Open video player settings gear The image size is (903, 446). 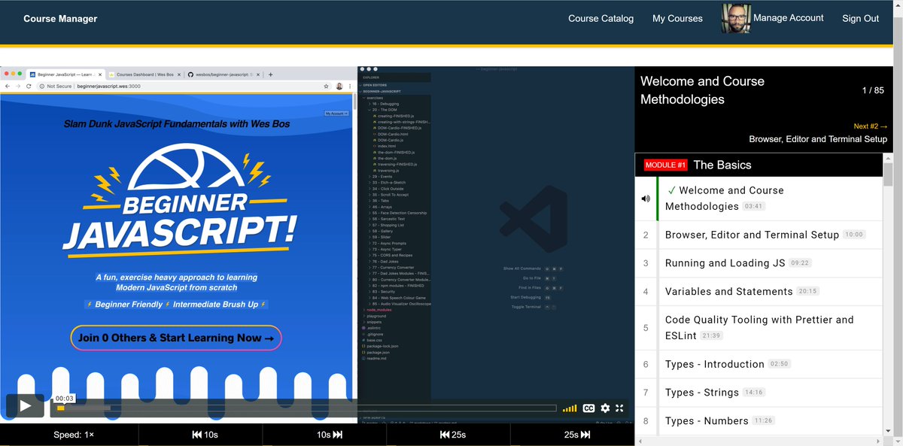coord(605,408)
